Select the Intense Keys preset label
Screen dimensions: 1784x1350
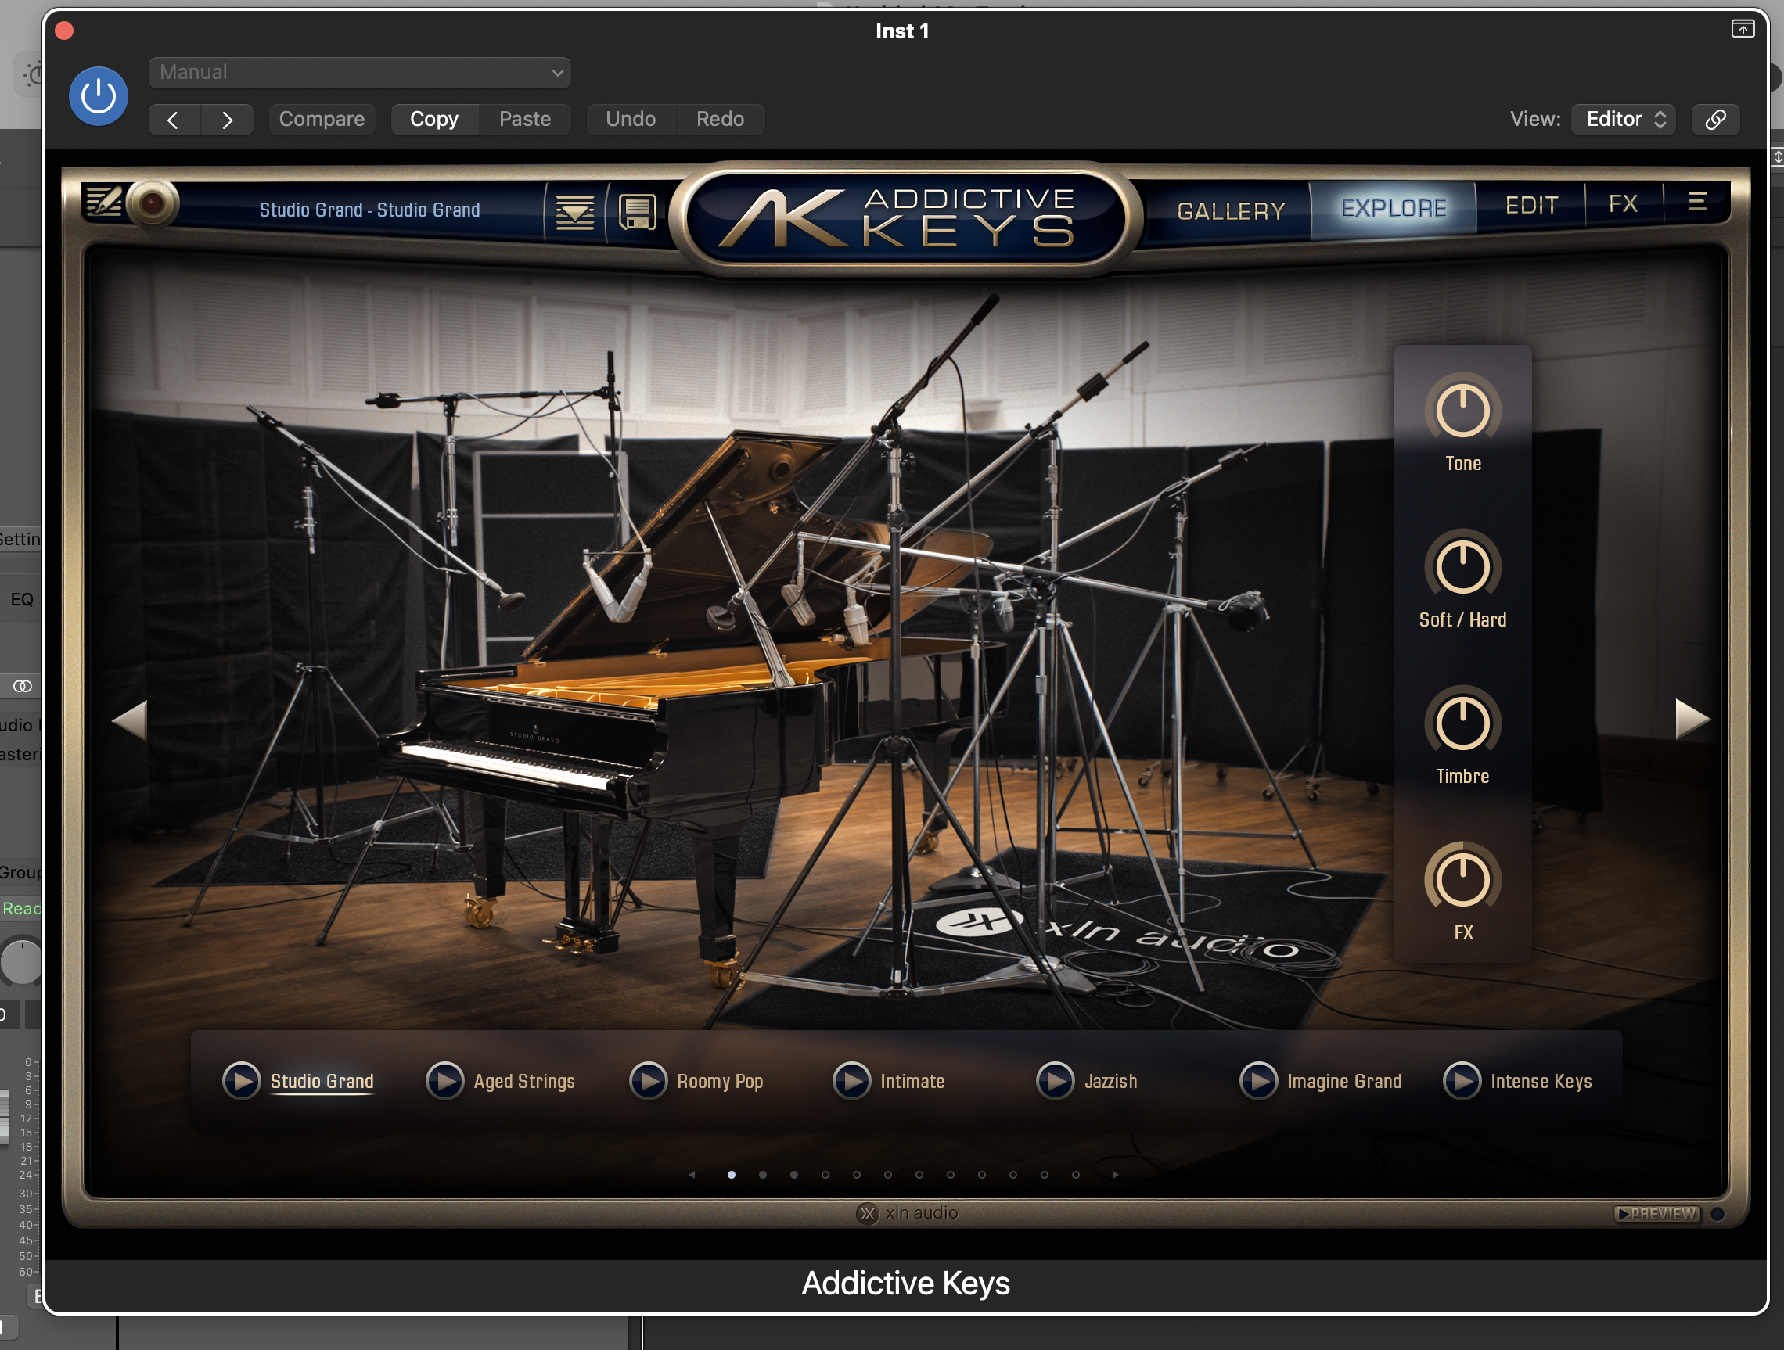tap(1541, 1082)
